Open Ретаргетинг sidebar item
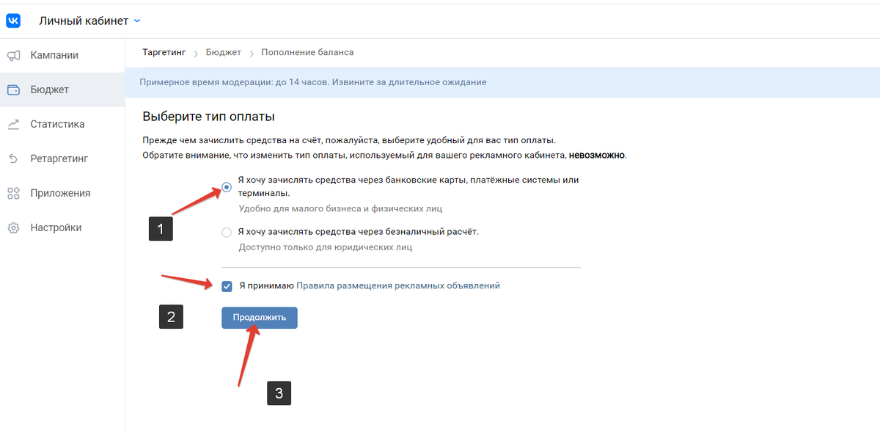Image resolution: width=880 pixels, height=430 pixels. 62,158
